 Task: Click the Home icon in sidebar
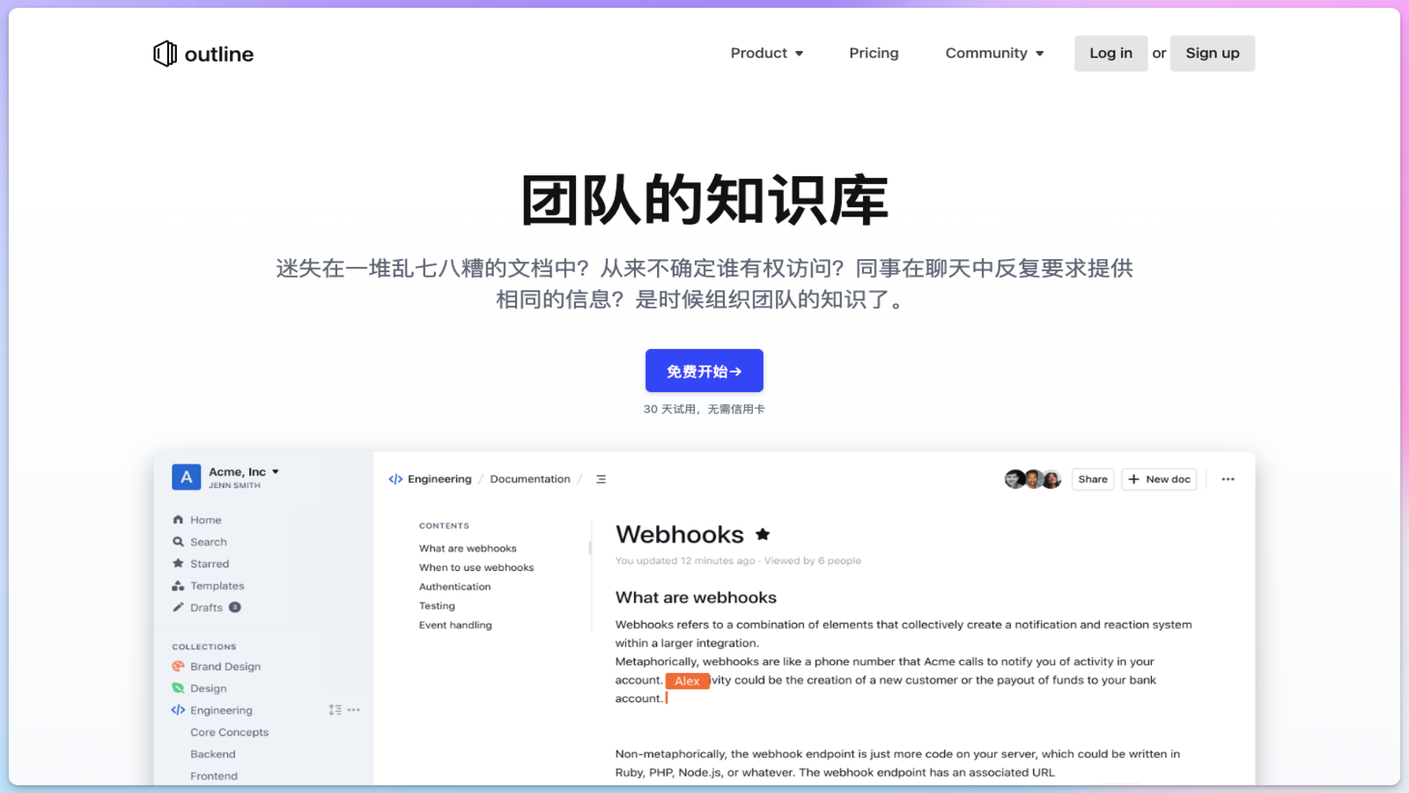(x=179, y=520)
